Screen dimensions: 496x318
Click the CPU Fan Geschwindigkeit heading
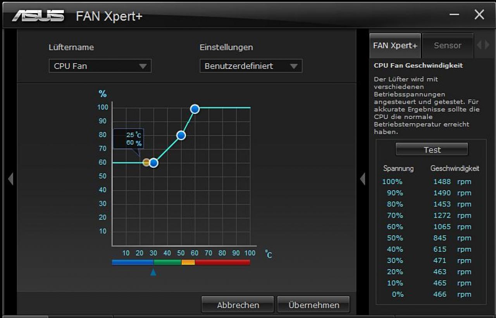pos(418,65)
